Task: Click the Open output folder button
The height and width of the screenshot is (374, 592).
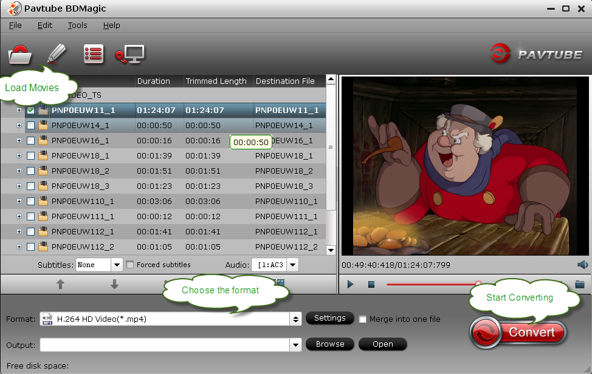Action: (x=382, y=344)
